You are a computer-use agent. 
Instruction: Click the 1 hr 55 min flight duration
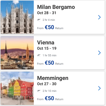point(50,55)
